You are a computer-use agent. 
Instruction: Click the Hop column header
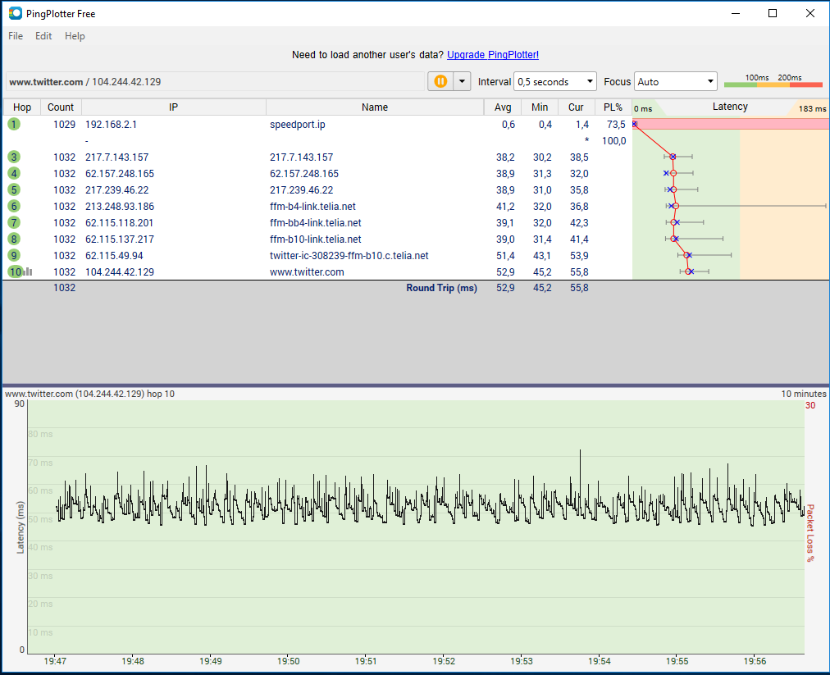pos(21,107)
